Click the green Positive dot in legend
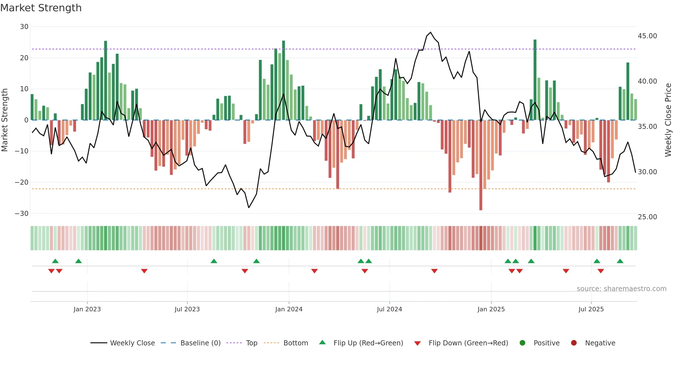 [522, 343]
